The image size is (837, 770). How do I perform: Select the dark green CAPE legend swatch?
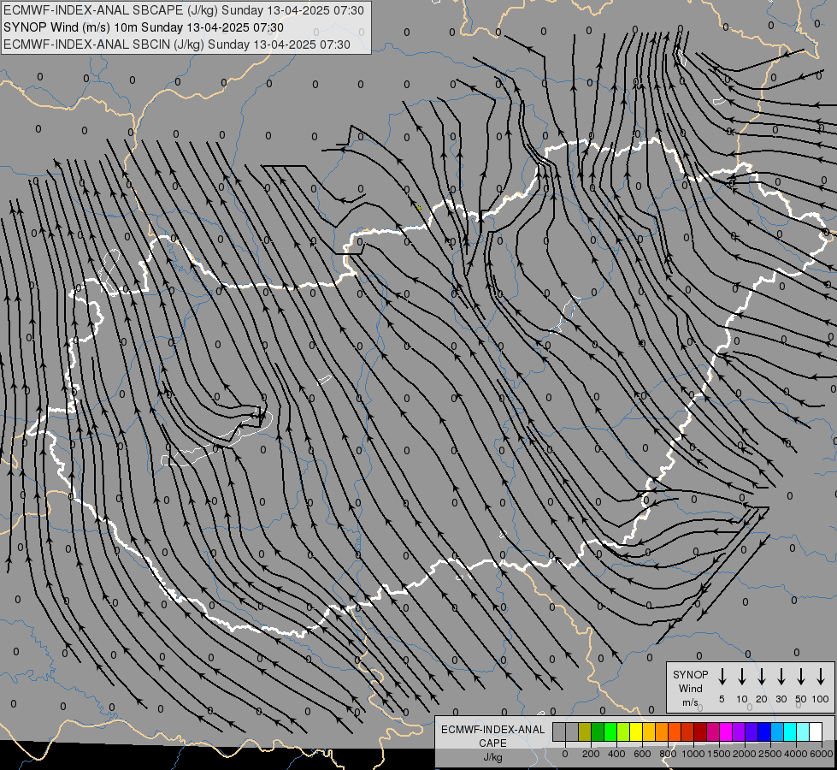point(598,731)
